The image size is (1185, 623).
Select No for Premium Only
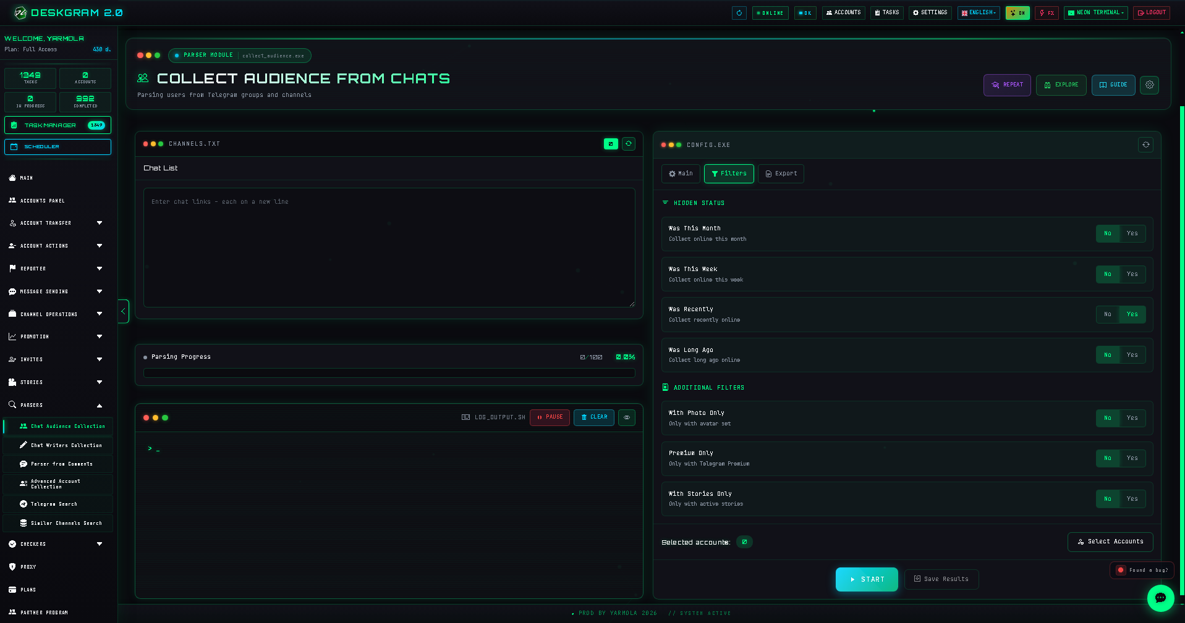pos(1108,458)
